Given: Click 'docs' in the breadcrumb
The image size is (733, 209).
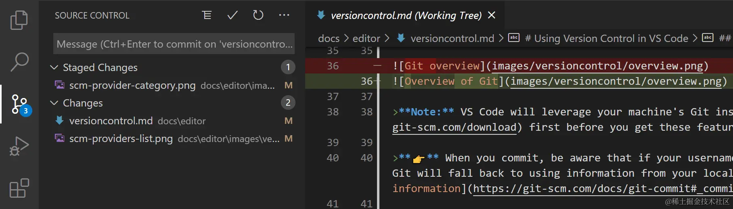Looking at the screenshot, I should tap(329, 38).
